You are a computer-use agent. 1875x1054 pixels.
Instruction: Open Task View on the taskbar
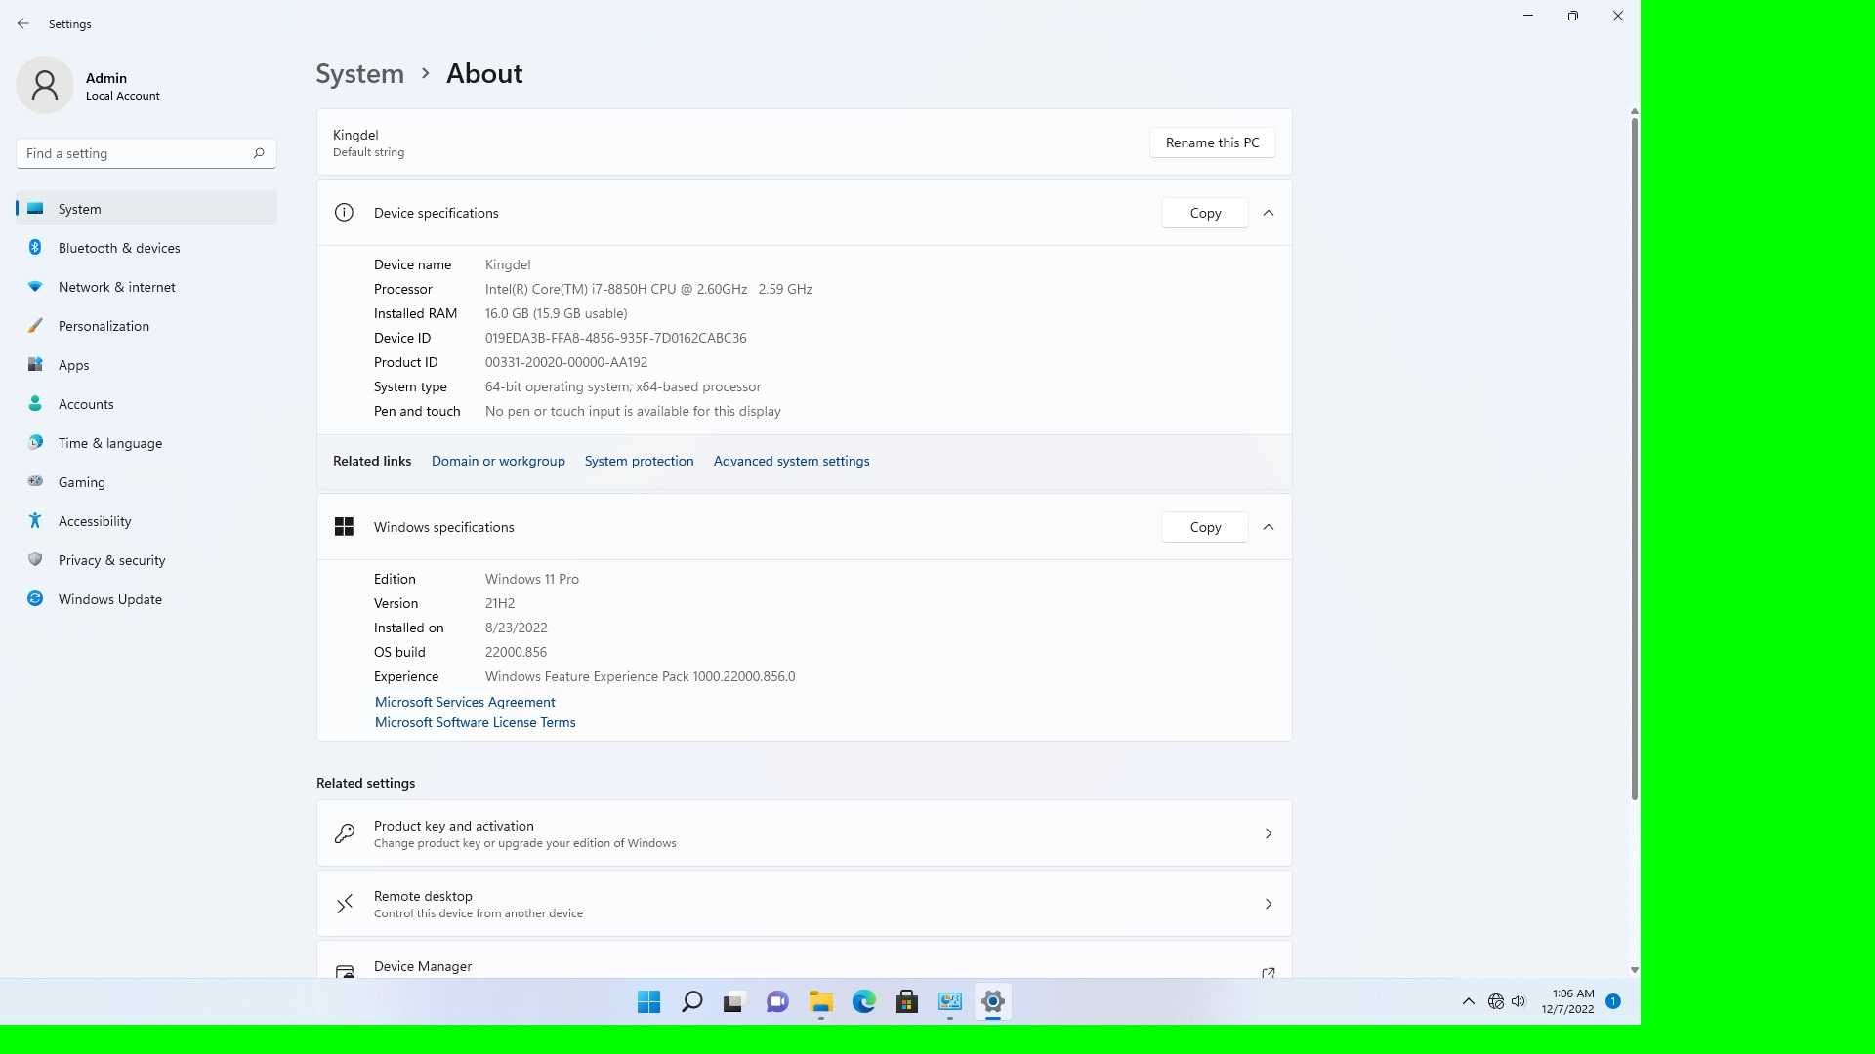(734, 1001)
